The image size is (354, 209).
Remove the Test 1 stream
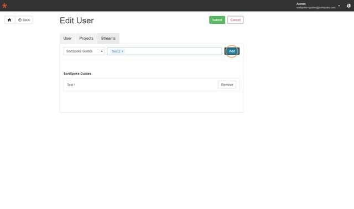227,85
